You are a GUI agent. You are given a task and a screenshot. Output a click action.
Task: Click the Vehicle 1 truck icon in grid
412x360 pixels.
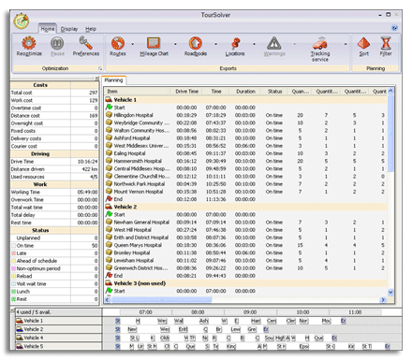[x=109, y=100]
